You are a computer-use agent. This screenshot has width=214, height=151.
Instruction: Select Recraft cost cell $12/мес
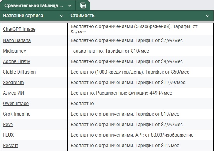(x=140, y=146)
